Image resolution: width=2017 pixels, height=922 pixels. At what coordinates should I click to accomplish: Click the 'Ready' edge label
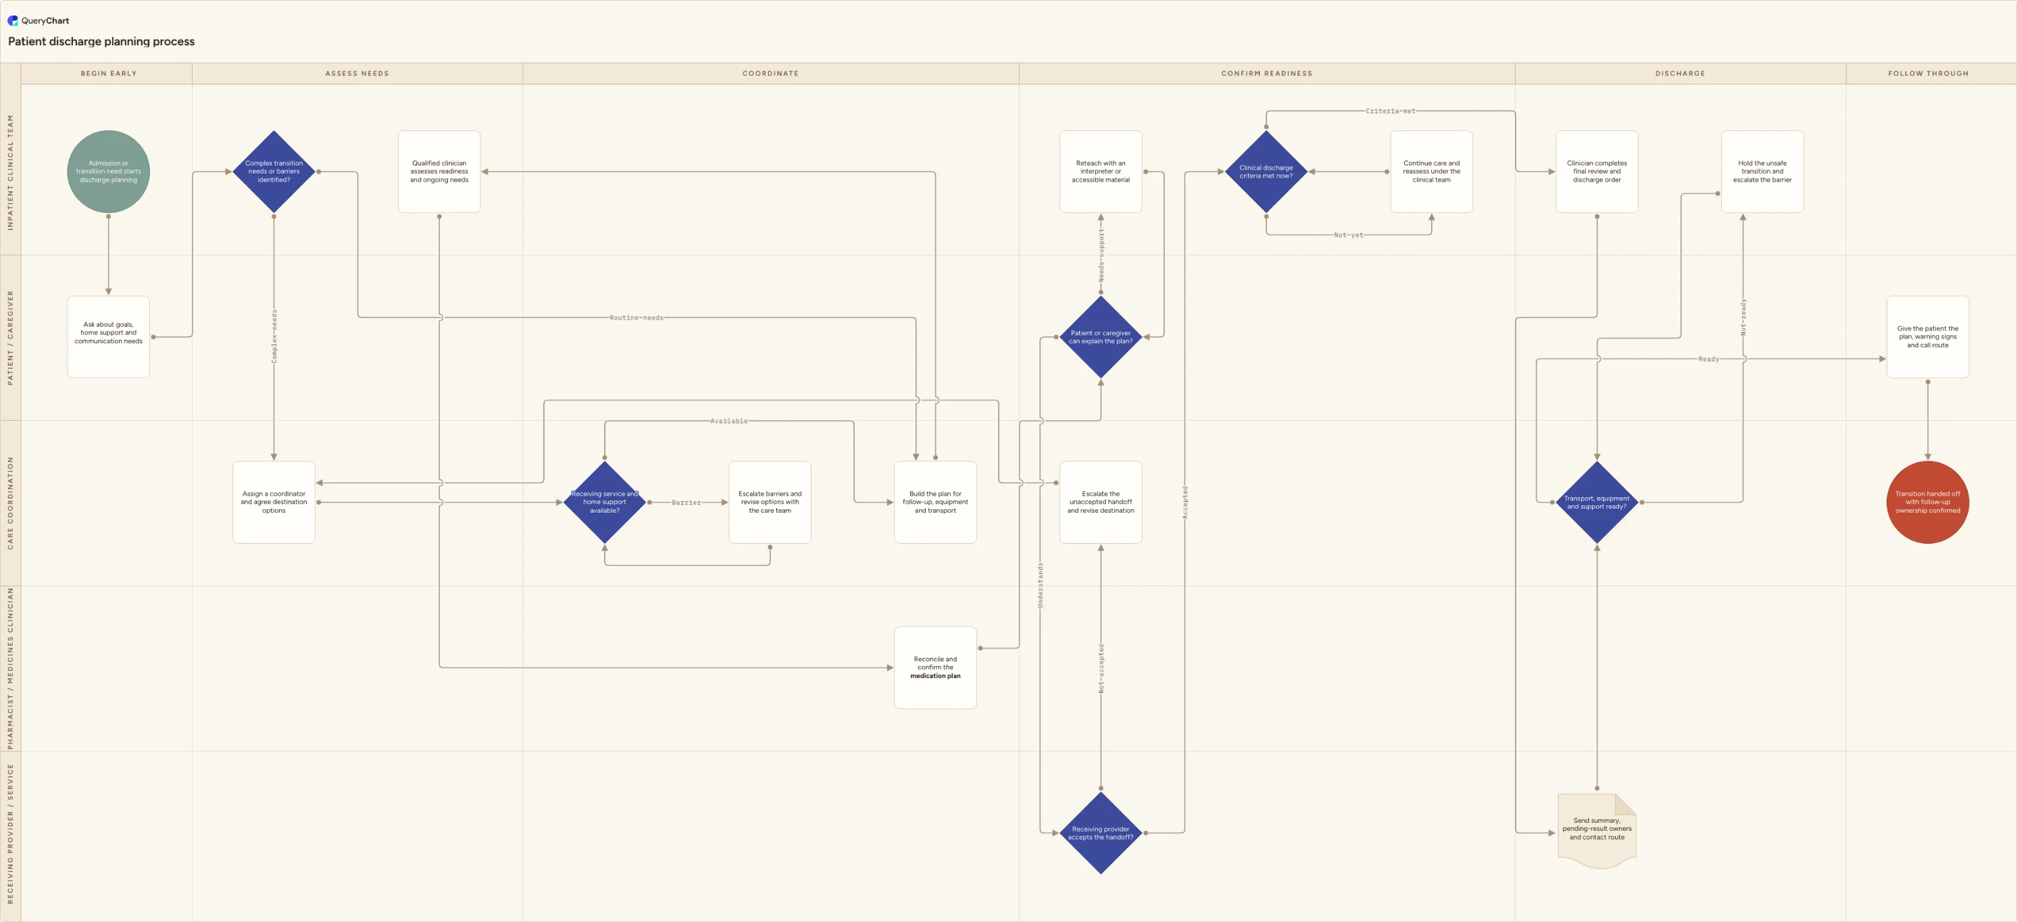pyautogui.click(x=1708, y=359)
